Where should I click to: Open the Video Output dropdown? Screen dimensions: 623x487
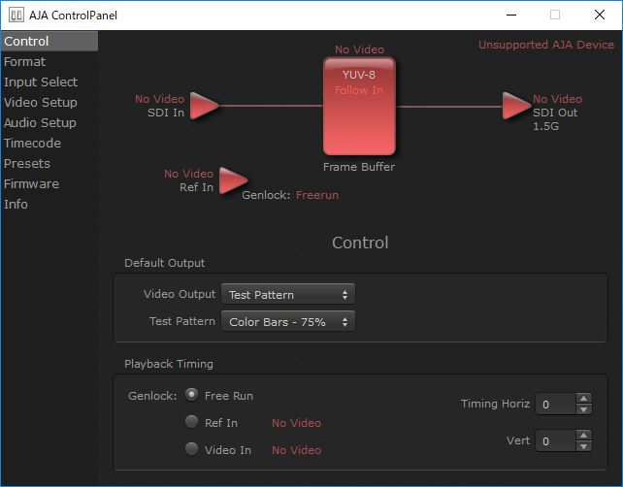(x=288, y=294)
